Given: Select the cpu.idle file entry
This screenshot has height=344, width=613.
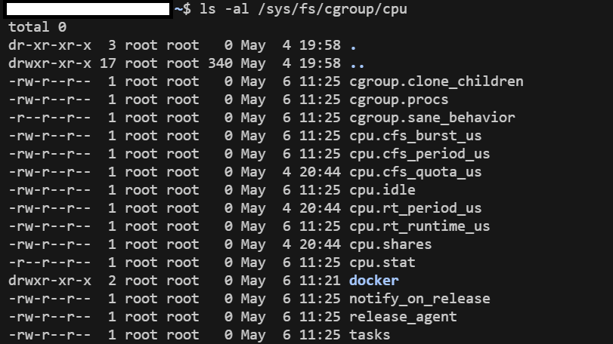Looking at the screenshot, I should 382,190.
